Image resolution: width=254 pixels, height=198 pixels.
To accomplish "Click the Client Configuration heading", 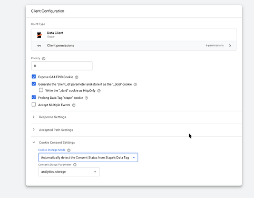I will coord(47,11).
